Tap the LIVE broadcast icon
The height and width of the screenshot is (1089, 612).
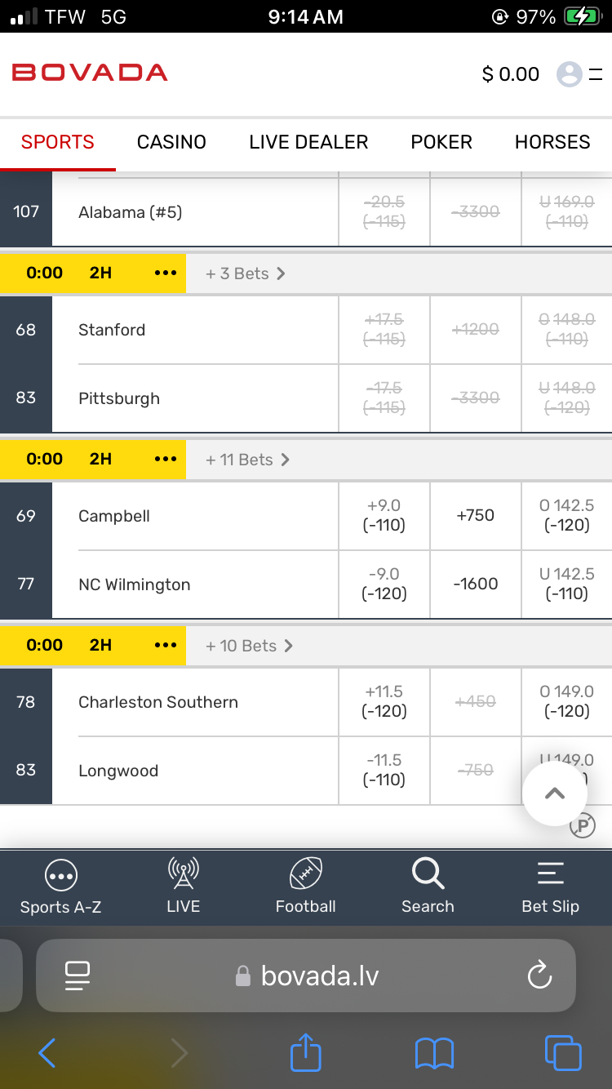click(x=183, y=874)
